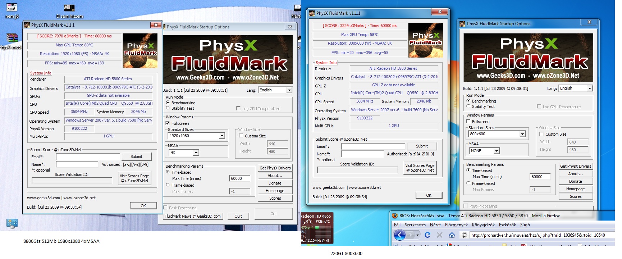Click Firefox's Forward arrow button
The height and width of the screenshot is (259, 622).
pos(411,235)
